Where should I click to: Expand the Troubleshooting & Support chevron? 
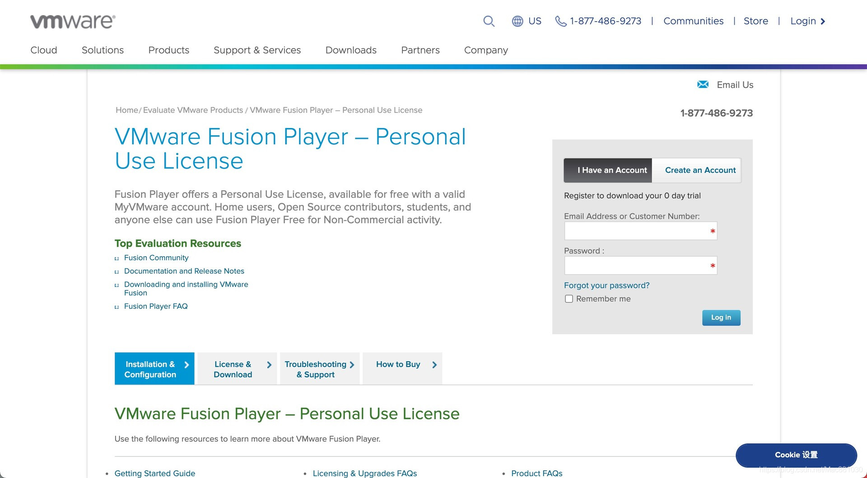(352, 365)
